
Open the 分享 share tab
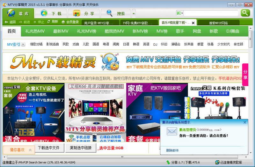[x=84, y=13]
